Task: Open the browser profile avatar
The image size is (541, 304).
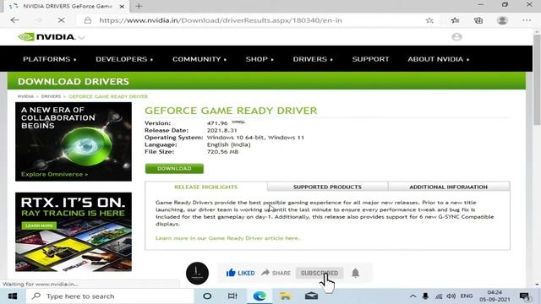Action: click(x=502, y=20)
